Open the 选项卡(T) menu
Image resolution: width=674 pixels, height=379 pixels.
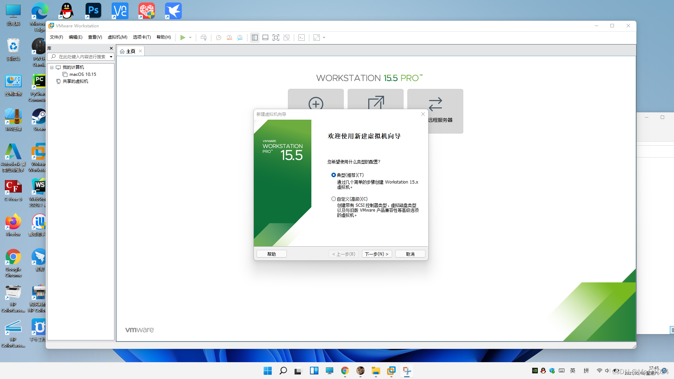coord(142,37)
